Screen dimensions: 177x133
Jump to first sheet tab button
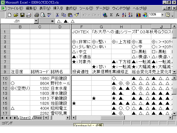pyautogui.click(x=2, y=118)
